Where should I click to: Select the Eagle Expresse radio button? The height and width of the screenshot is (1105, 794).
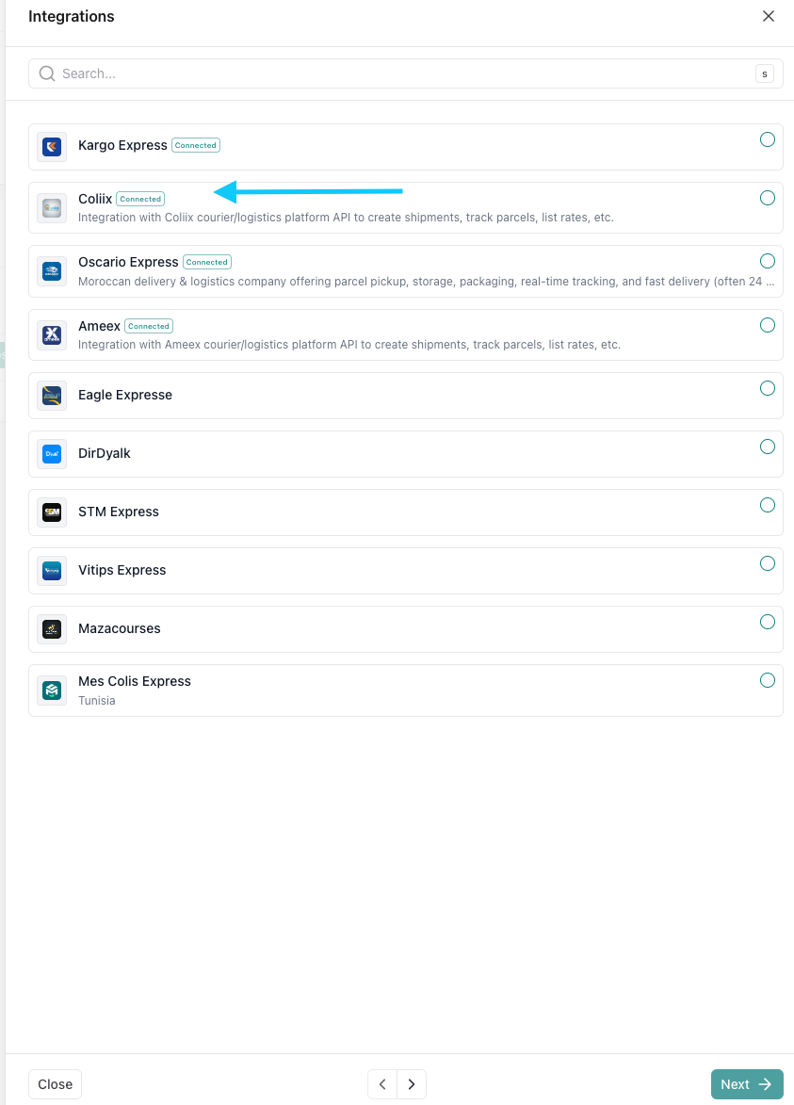click(x=768, y=388)
